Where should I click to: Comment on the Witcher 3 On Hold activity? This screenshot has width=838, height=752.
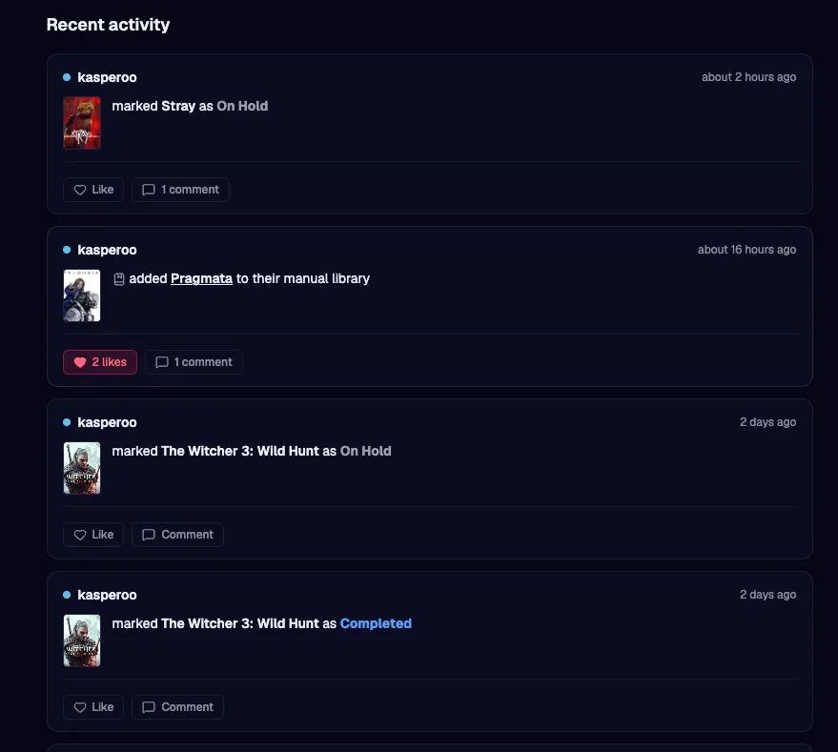[177, 535]
